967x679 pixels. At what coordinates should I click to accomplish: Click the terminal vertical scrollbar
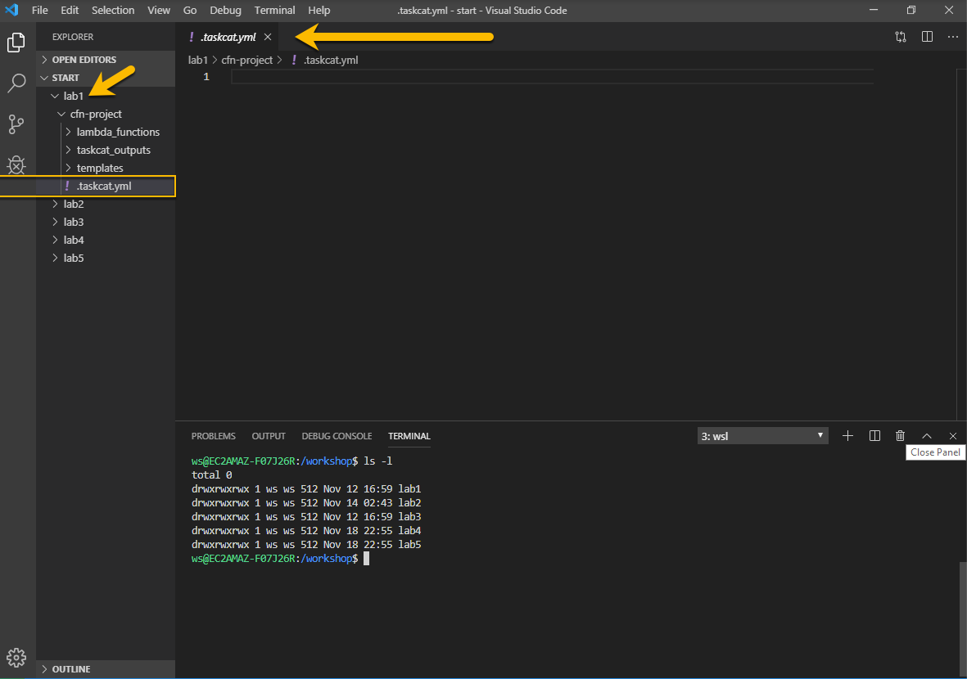[x=963, y=619]
